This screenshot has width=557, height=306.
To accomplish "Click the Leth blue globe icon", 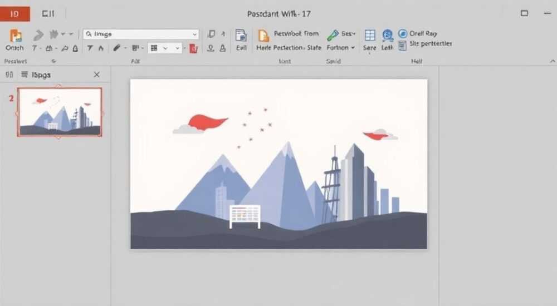I will [x=388, y=36].
